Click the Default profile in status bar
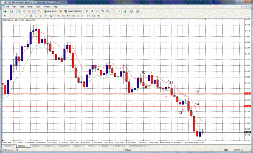Image resolution: width=253 pixels, height=153 pixels. 128,150
